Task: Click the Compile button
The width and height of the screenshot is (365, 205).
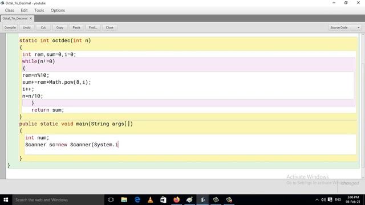Action: [x=10, y=27]
